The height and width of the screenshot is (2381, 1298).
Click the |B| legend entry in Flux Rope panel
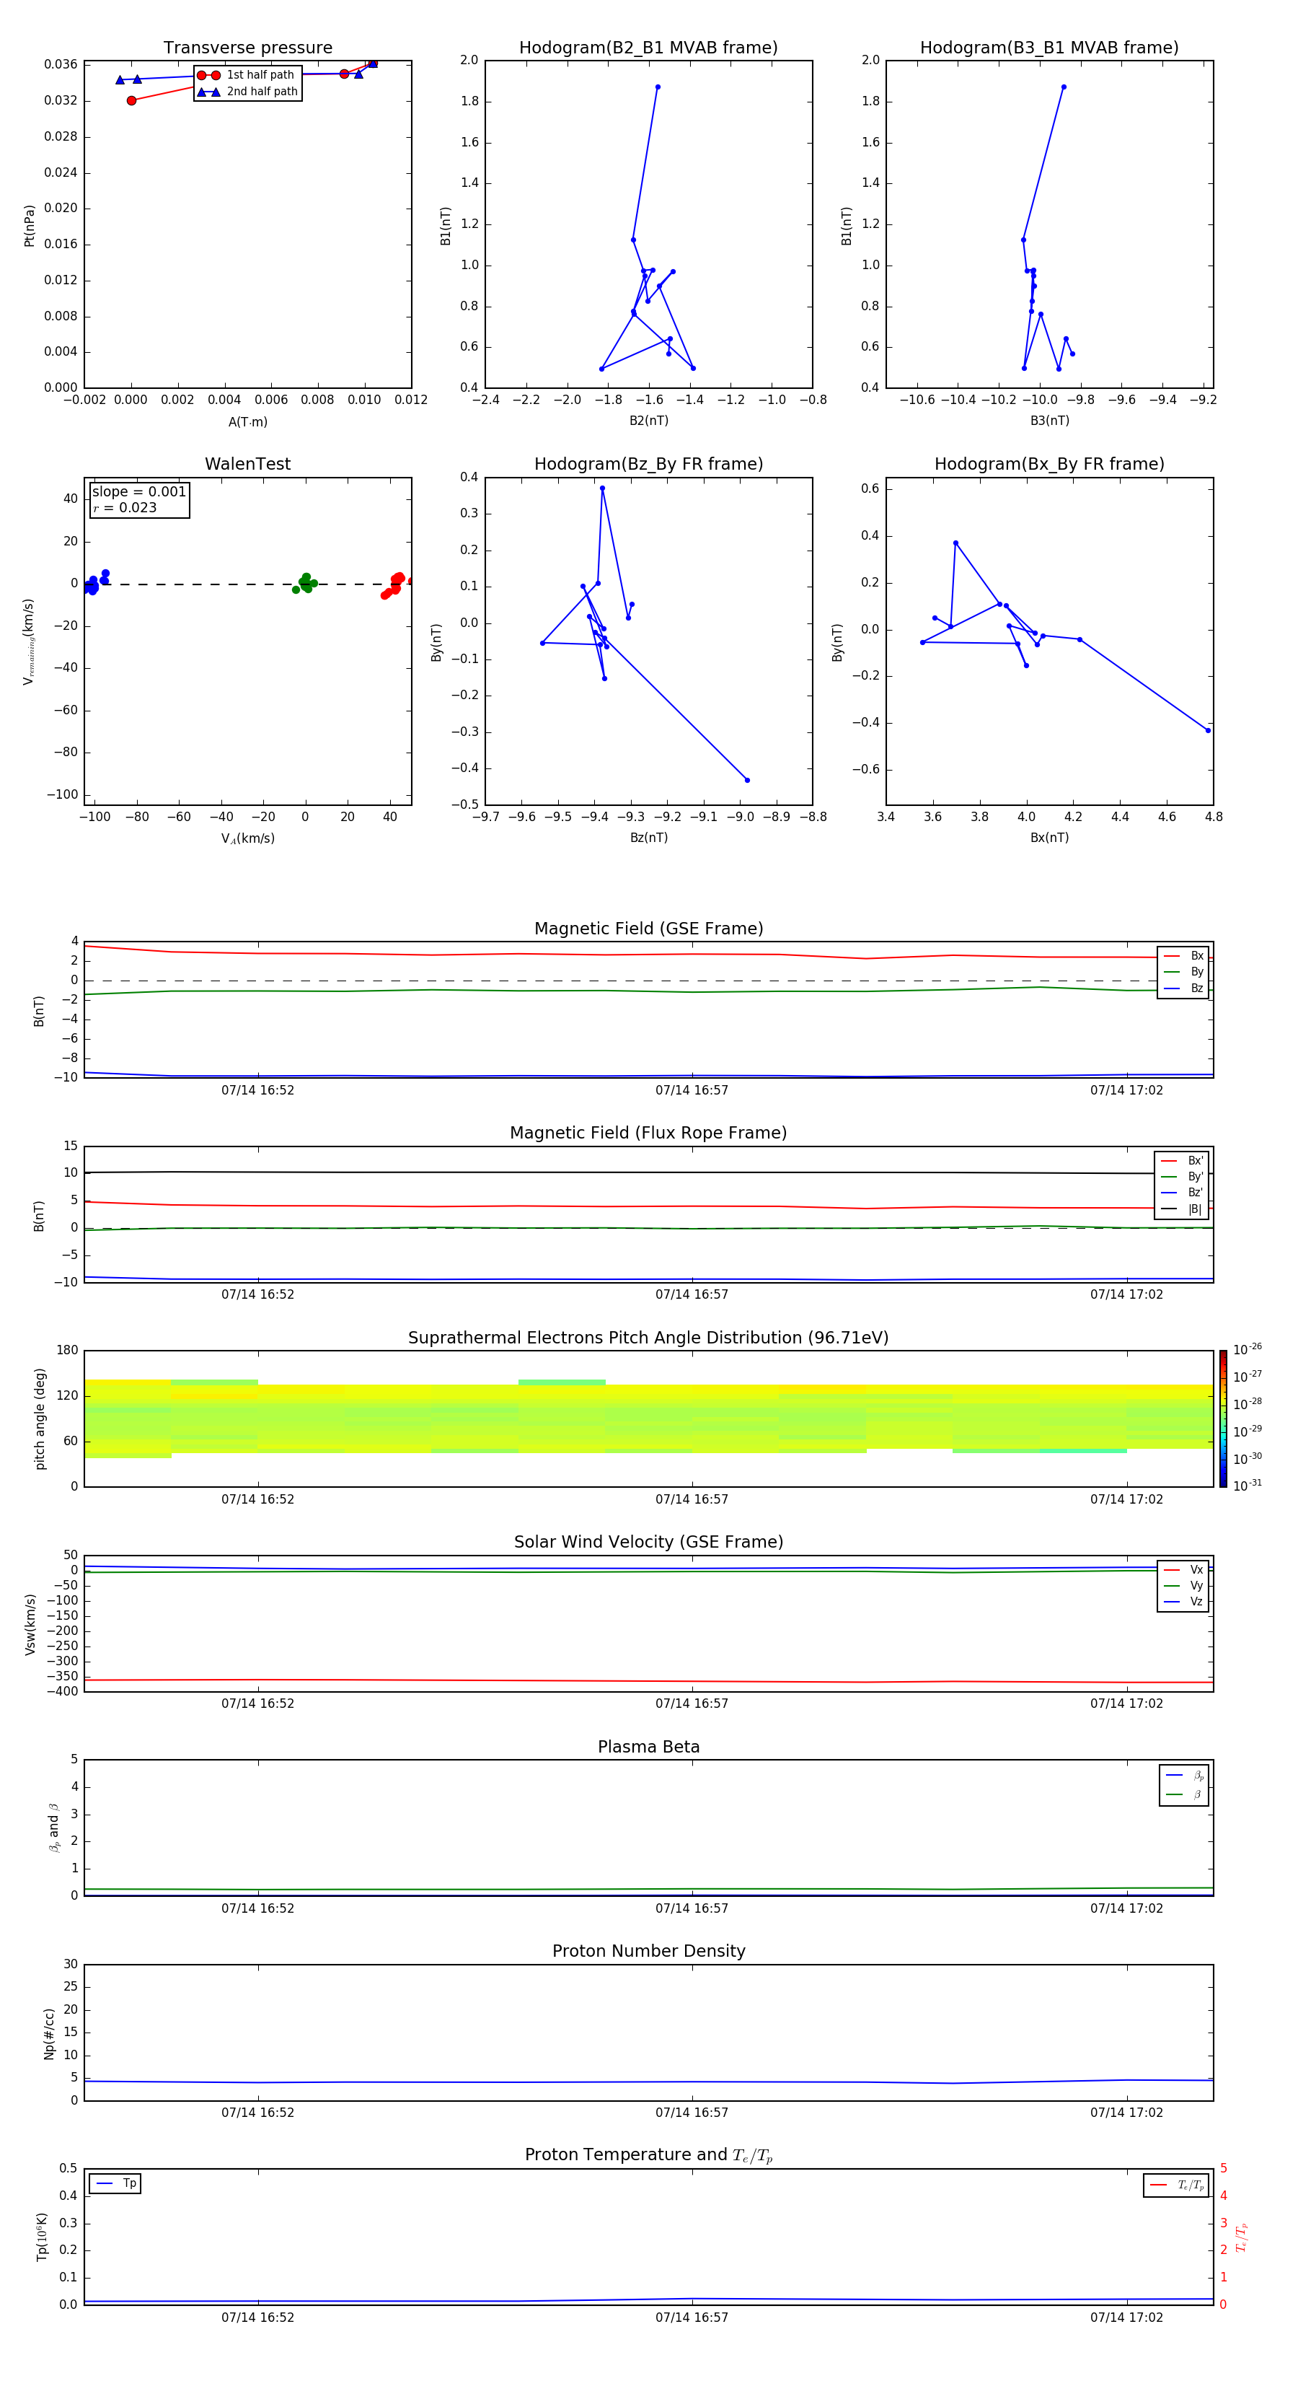click(x=1183, y=1209)
